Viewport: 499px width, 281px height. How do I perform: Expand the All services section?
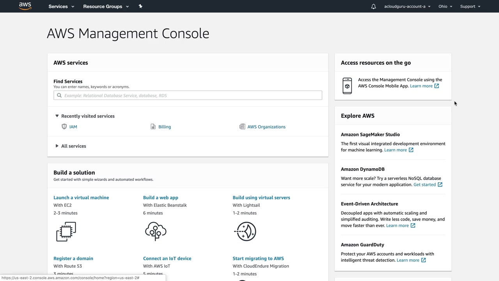pyautogui.click(x=73, y=146)
